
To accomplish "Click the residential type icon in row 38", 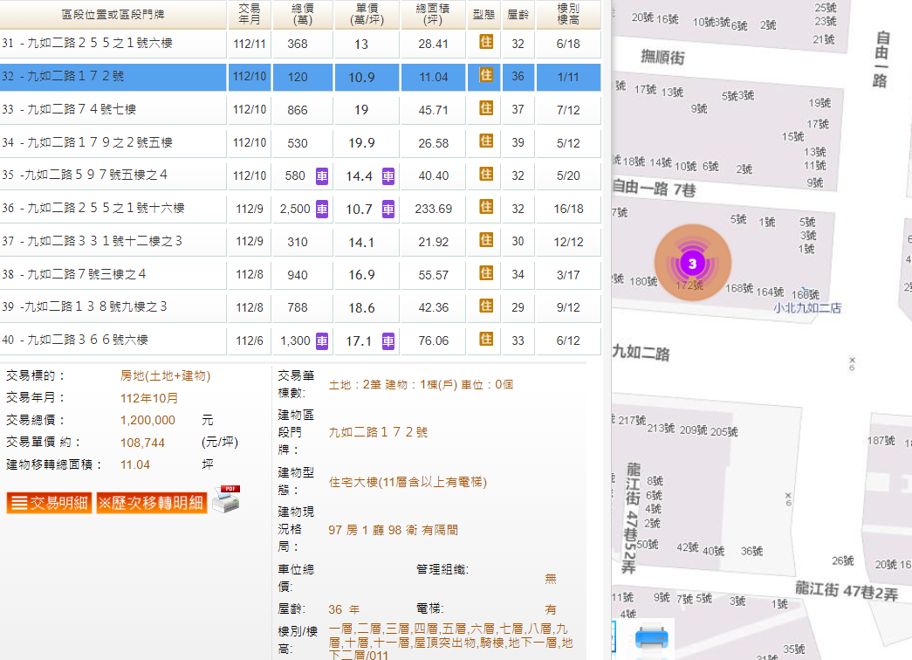I will 485,273.
